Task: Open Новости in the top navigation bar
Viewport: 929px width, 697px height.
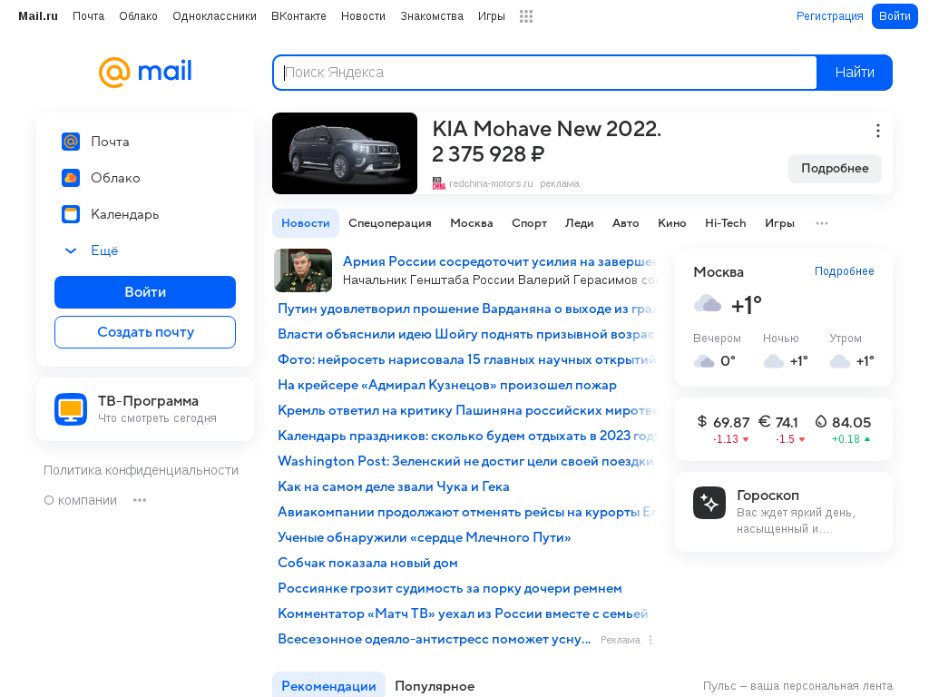Action: (363, 16)
